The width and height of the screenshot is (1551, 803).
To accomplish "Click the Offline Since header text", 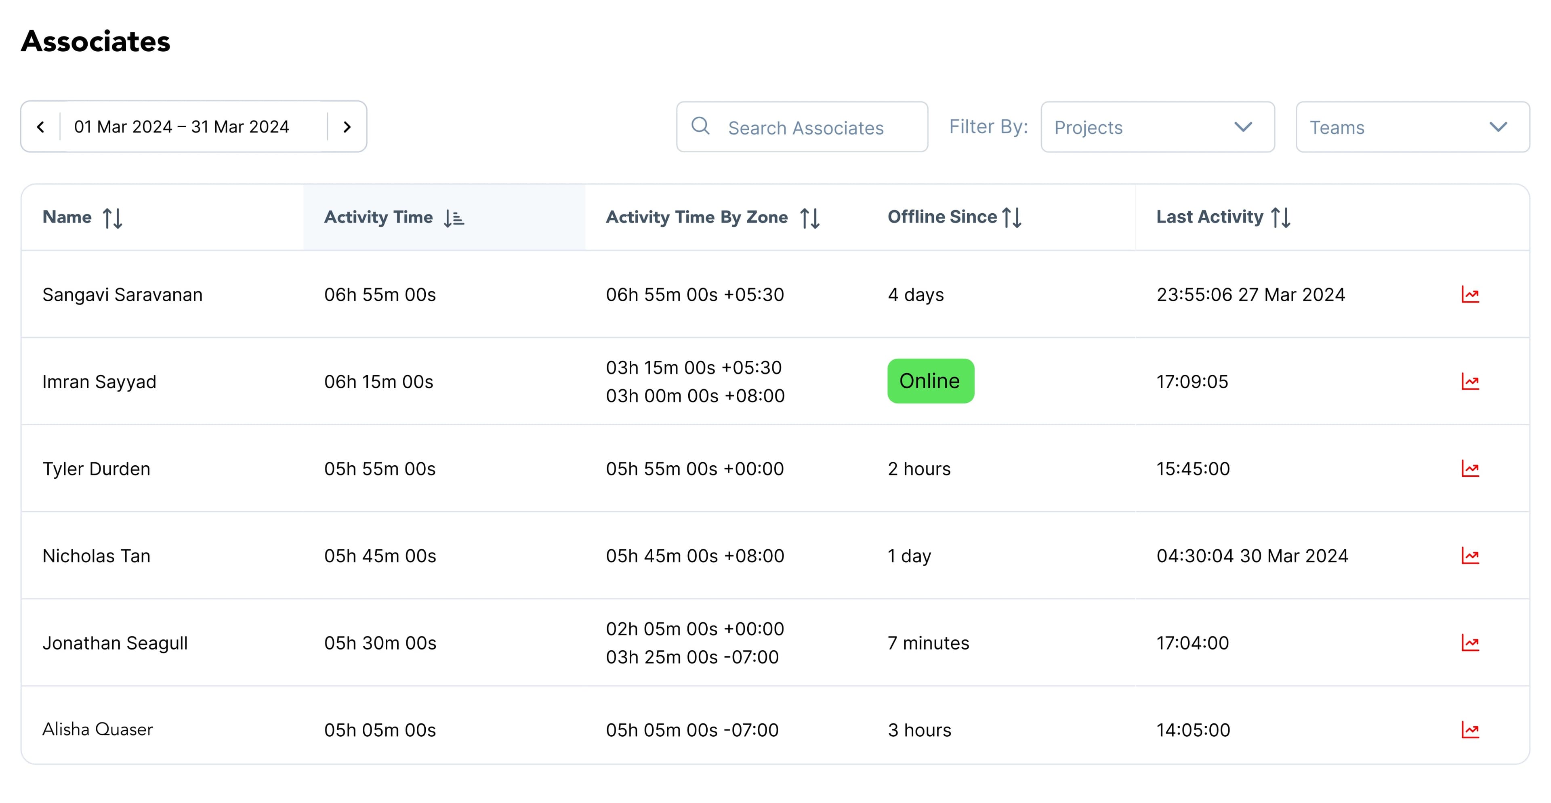I will click(x=942, y=217).
